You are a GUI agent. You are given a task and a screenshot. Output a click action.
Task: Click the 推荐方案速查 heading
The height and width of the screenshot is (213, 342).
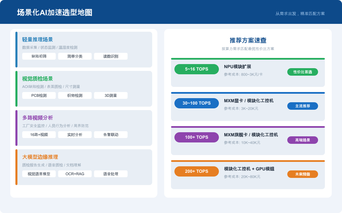pos(248,40)
